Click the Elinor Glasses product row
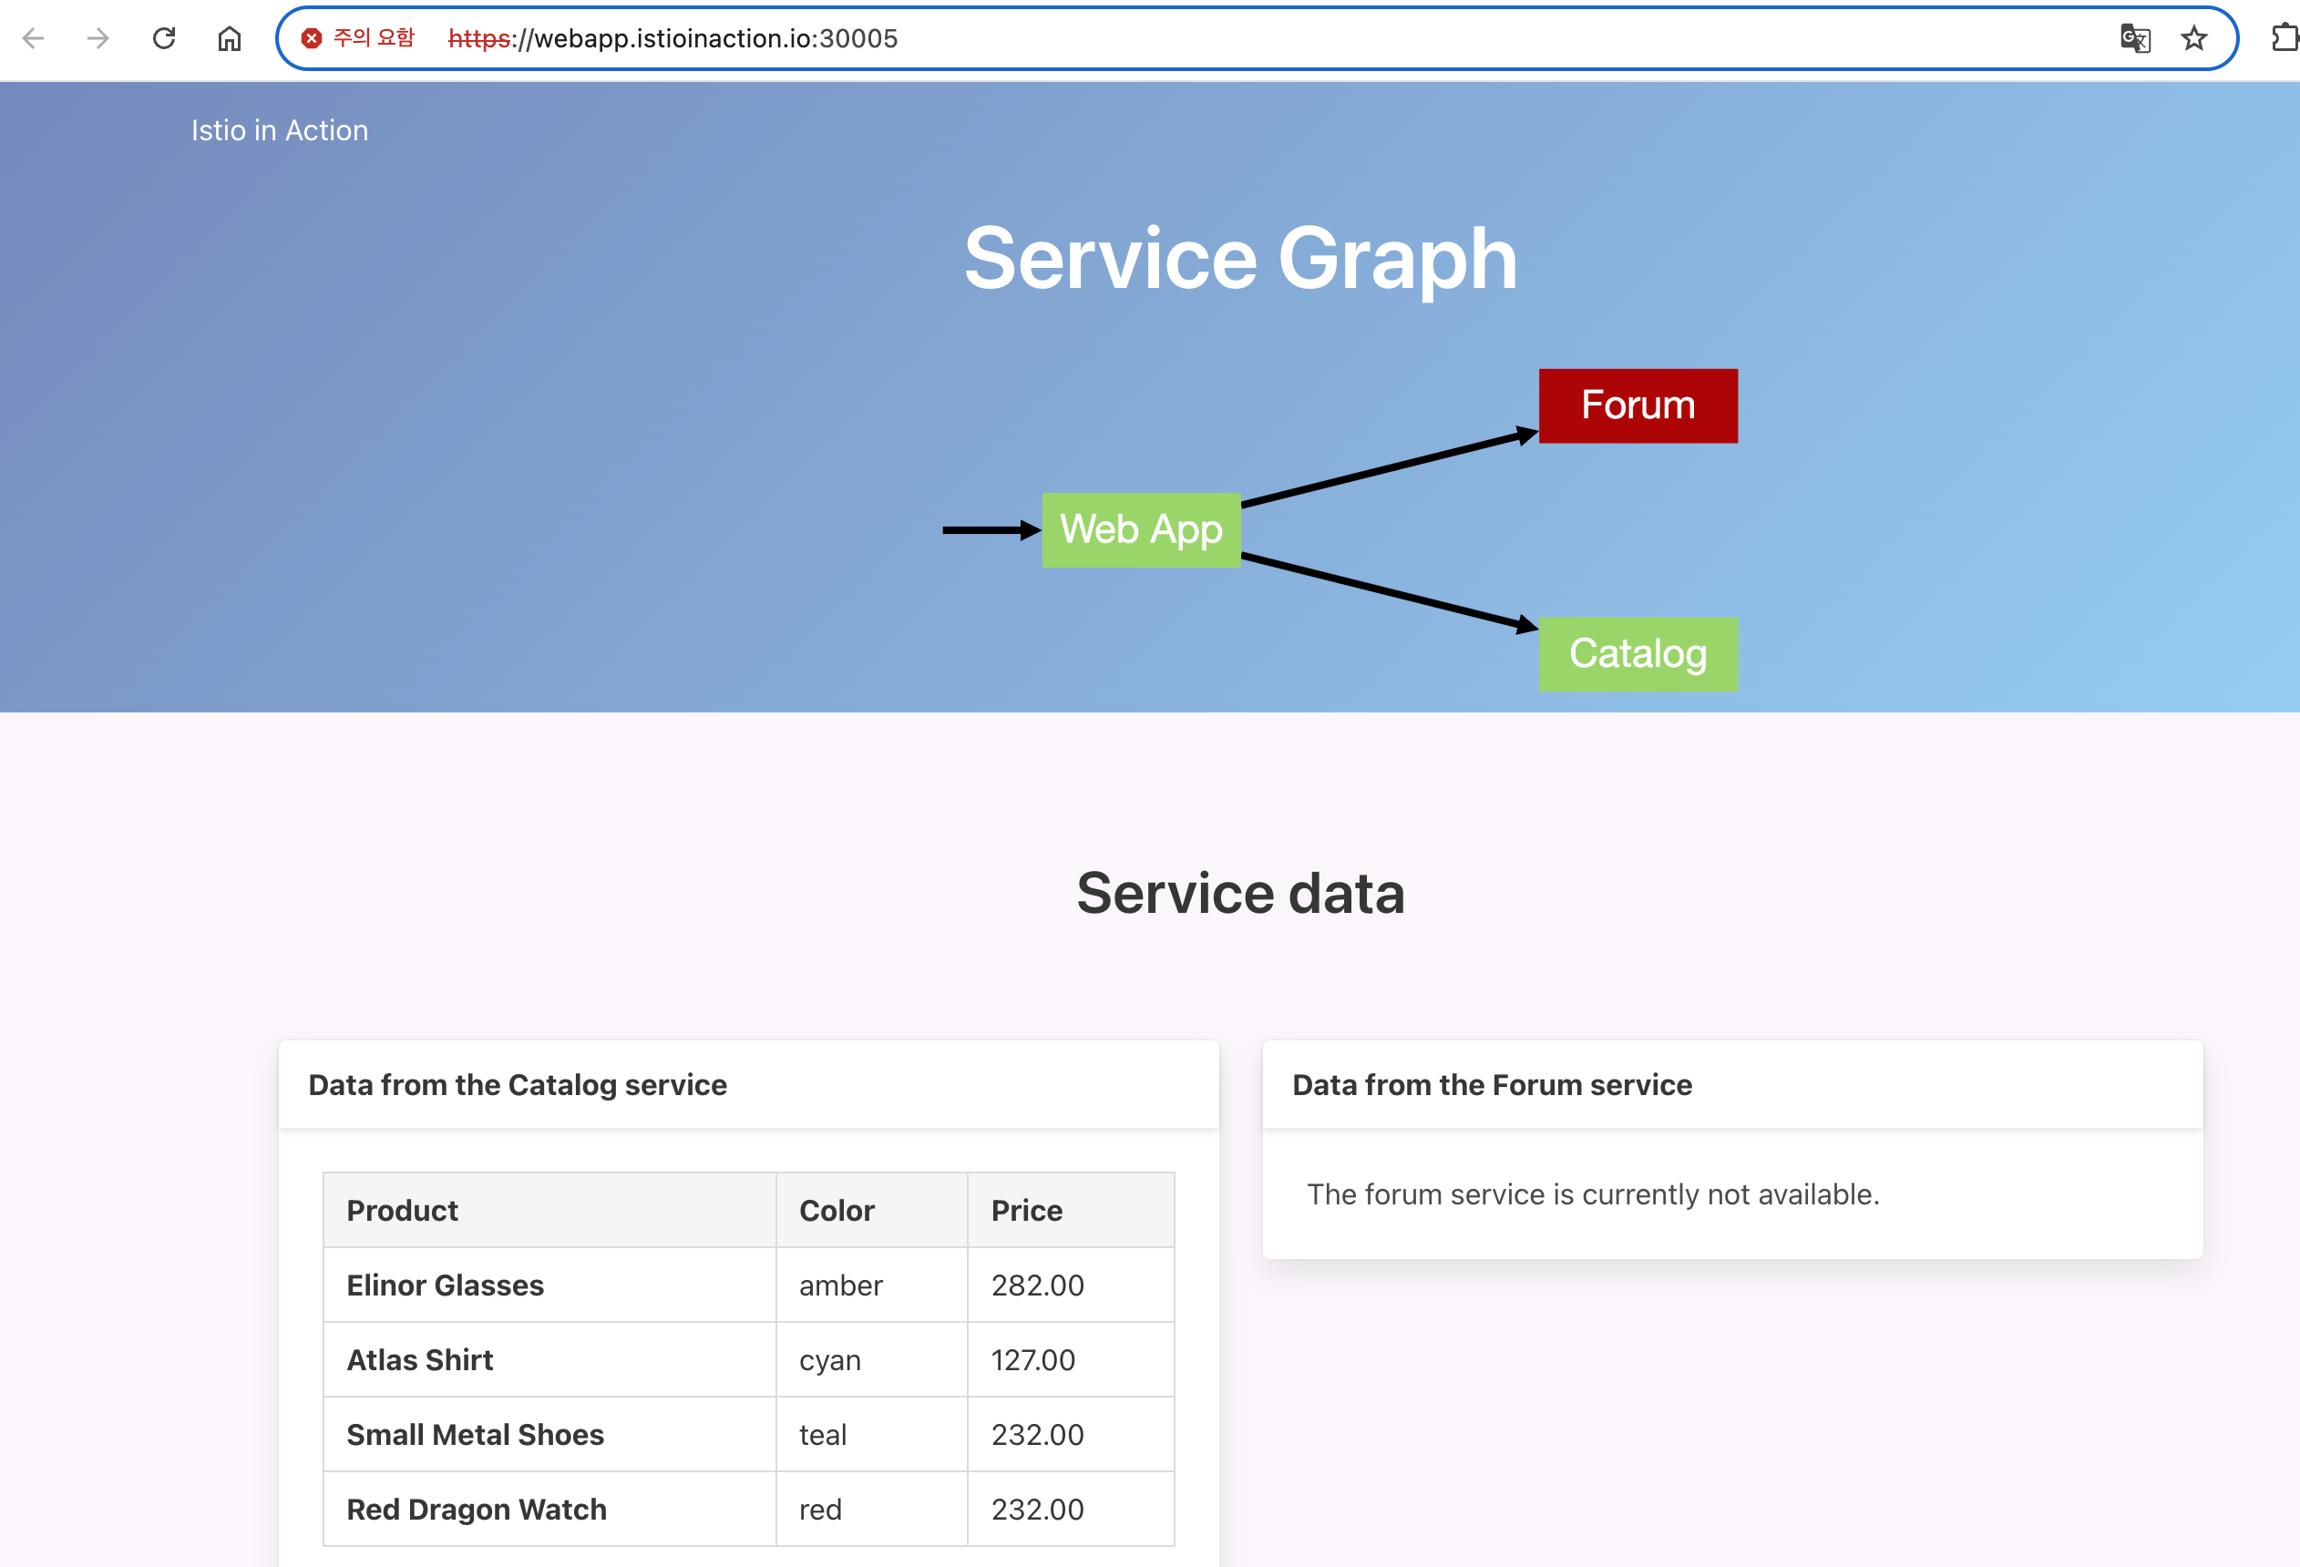This screenshot has height=1567, width=2300. coord(446,1285)
